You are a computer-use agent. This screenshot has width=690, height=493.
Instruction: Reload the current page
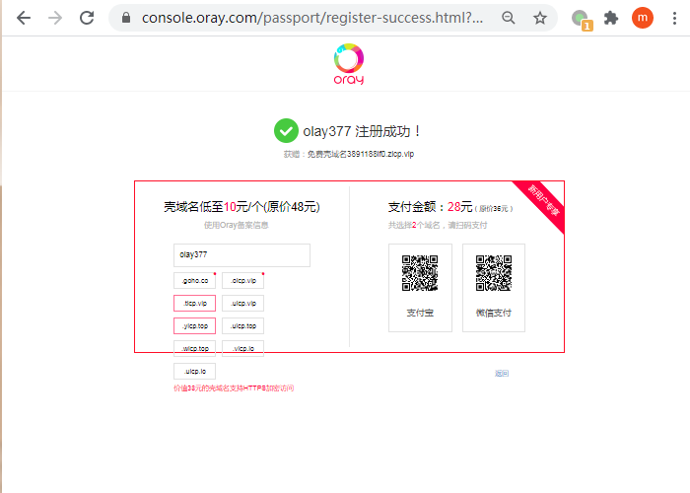coord(87,18)
